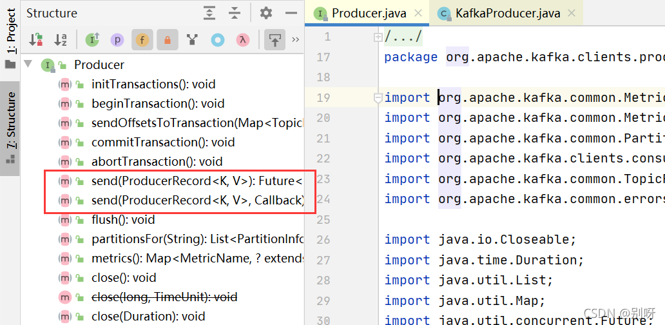665x325 pixels.
Task: Select abortTransaction(): void method
Action: coord(157,162)
